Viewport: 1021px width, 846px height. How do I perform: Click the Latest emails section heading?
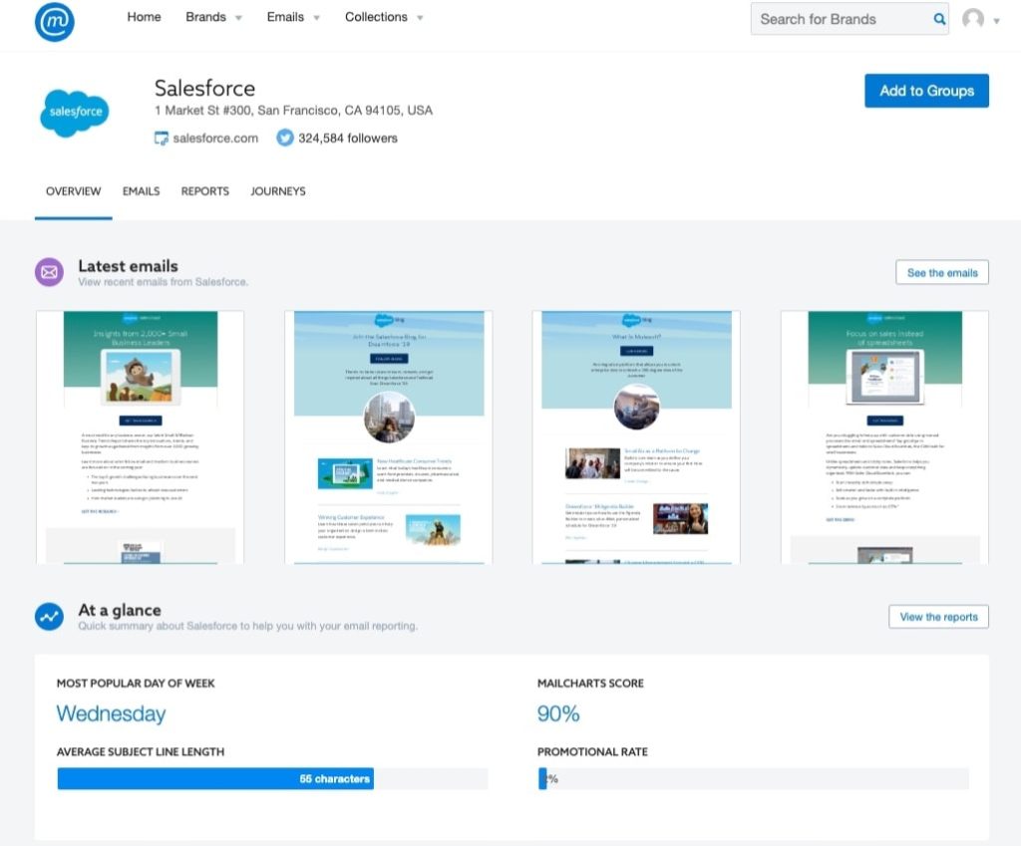129,266
